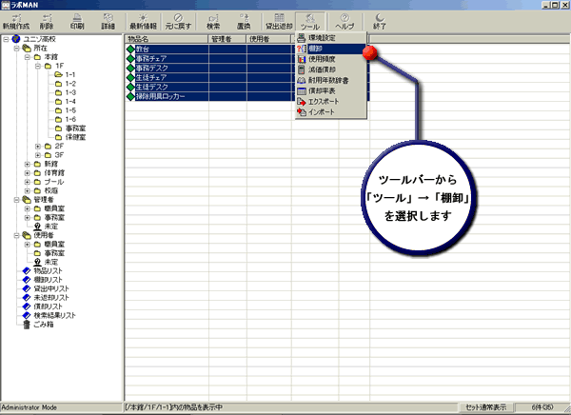Viewport: 571px width, 415px height.
Task: Select folder 1-4 in the tree
Action: [66, 102]
